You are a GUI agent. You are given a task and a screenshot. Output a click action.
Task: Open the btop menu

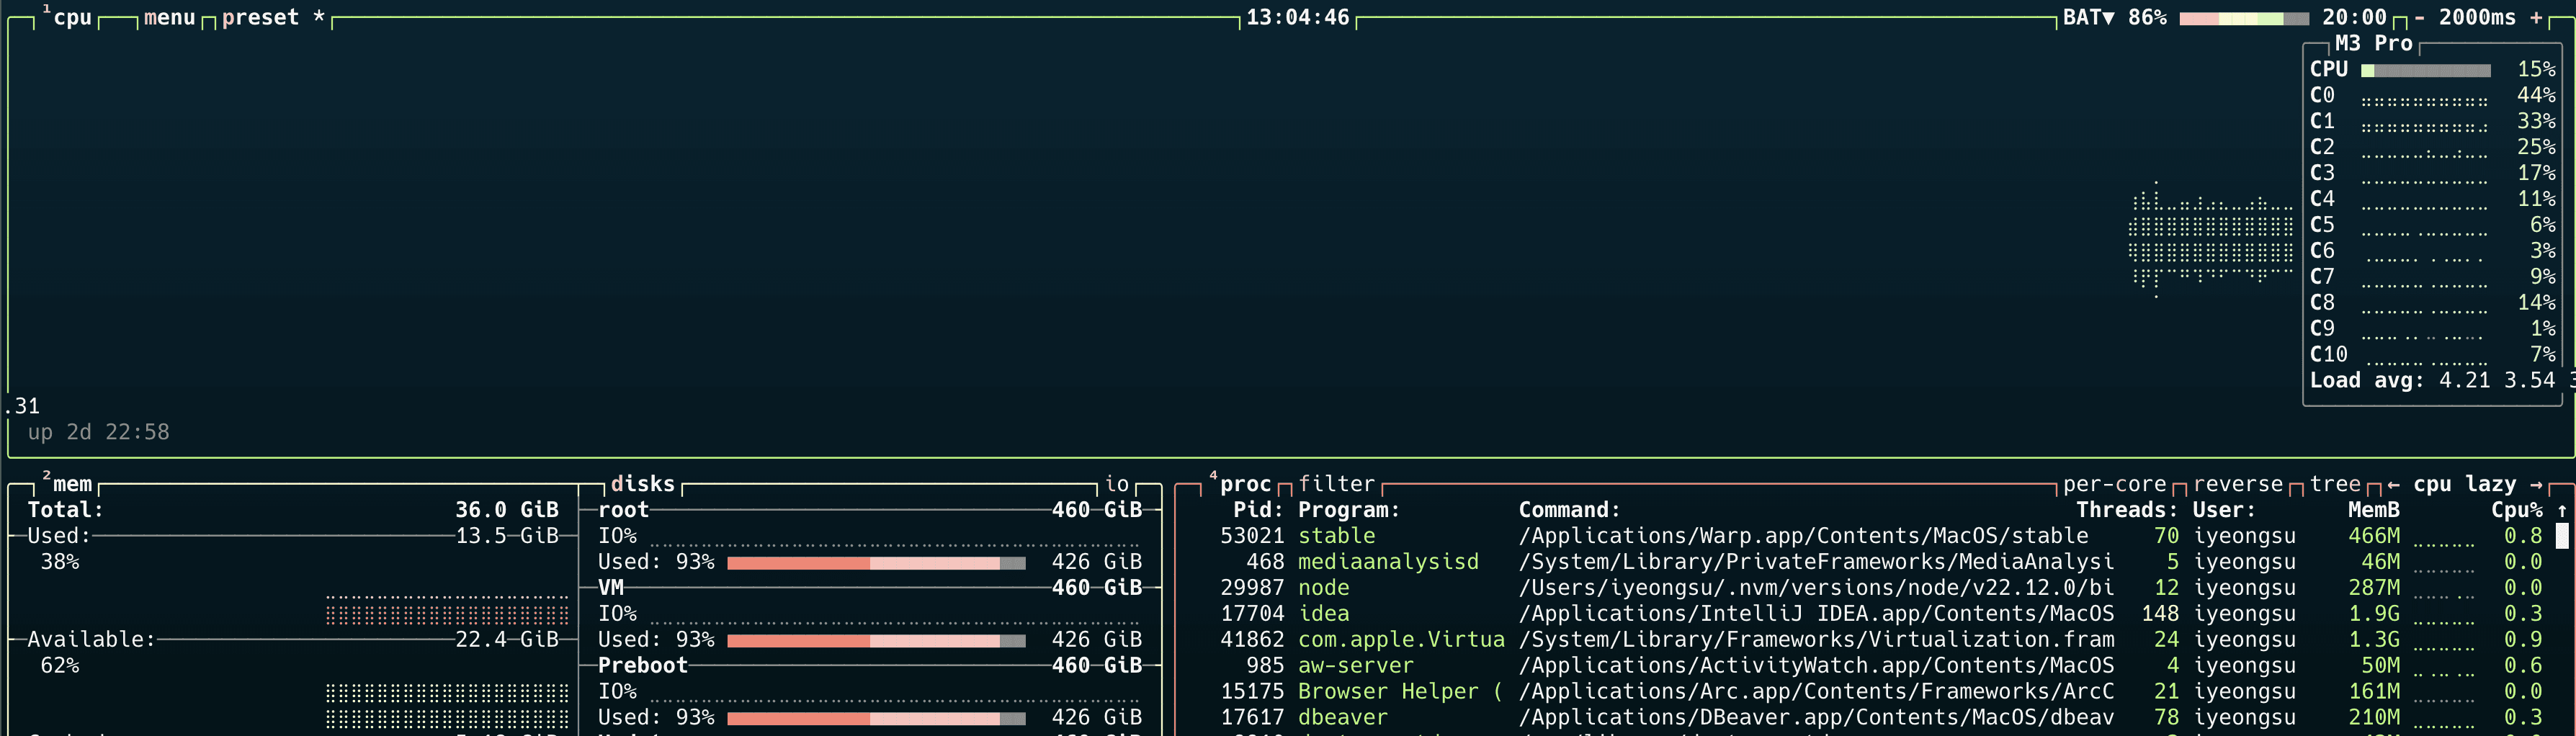click(169, 18)
